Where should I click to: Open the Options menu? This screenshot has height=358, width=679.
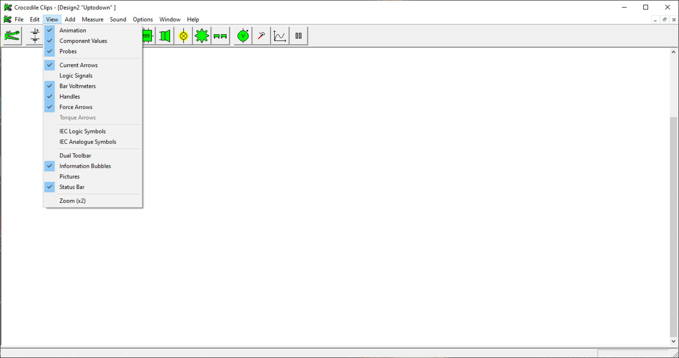point(142,19)
